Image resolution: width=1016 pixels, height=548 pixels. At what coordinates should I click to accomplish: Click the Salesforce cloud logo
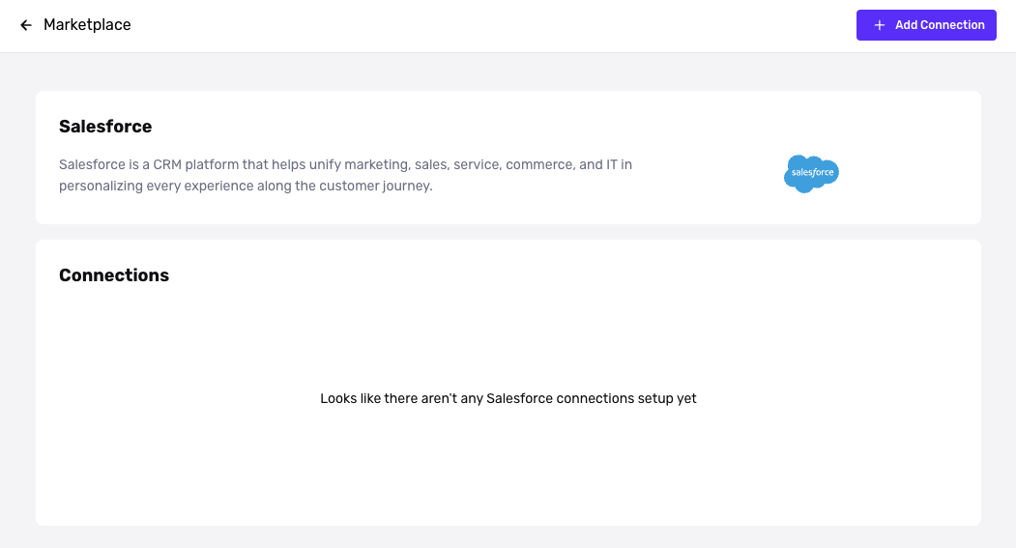click(x=811, y=173)
